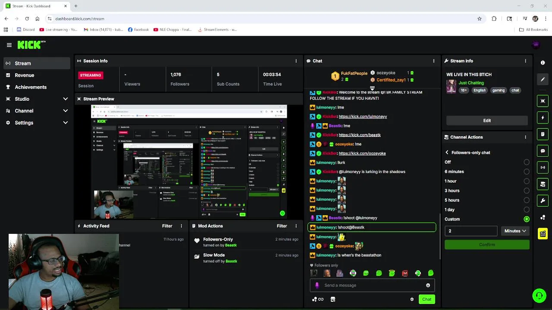Open the Discord bookmark in the bookmarks bar

pos(25,30)
